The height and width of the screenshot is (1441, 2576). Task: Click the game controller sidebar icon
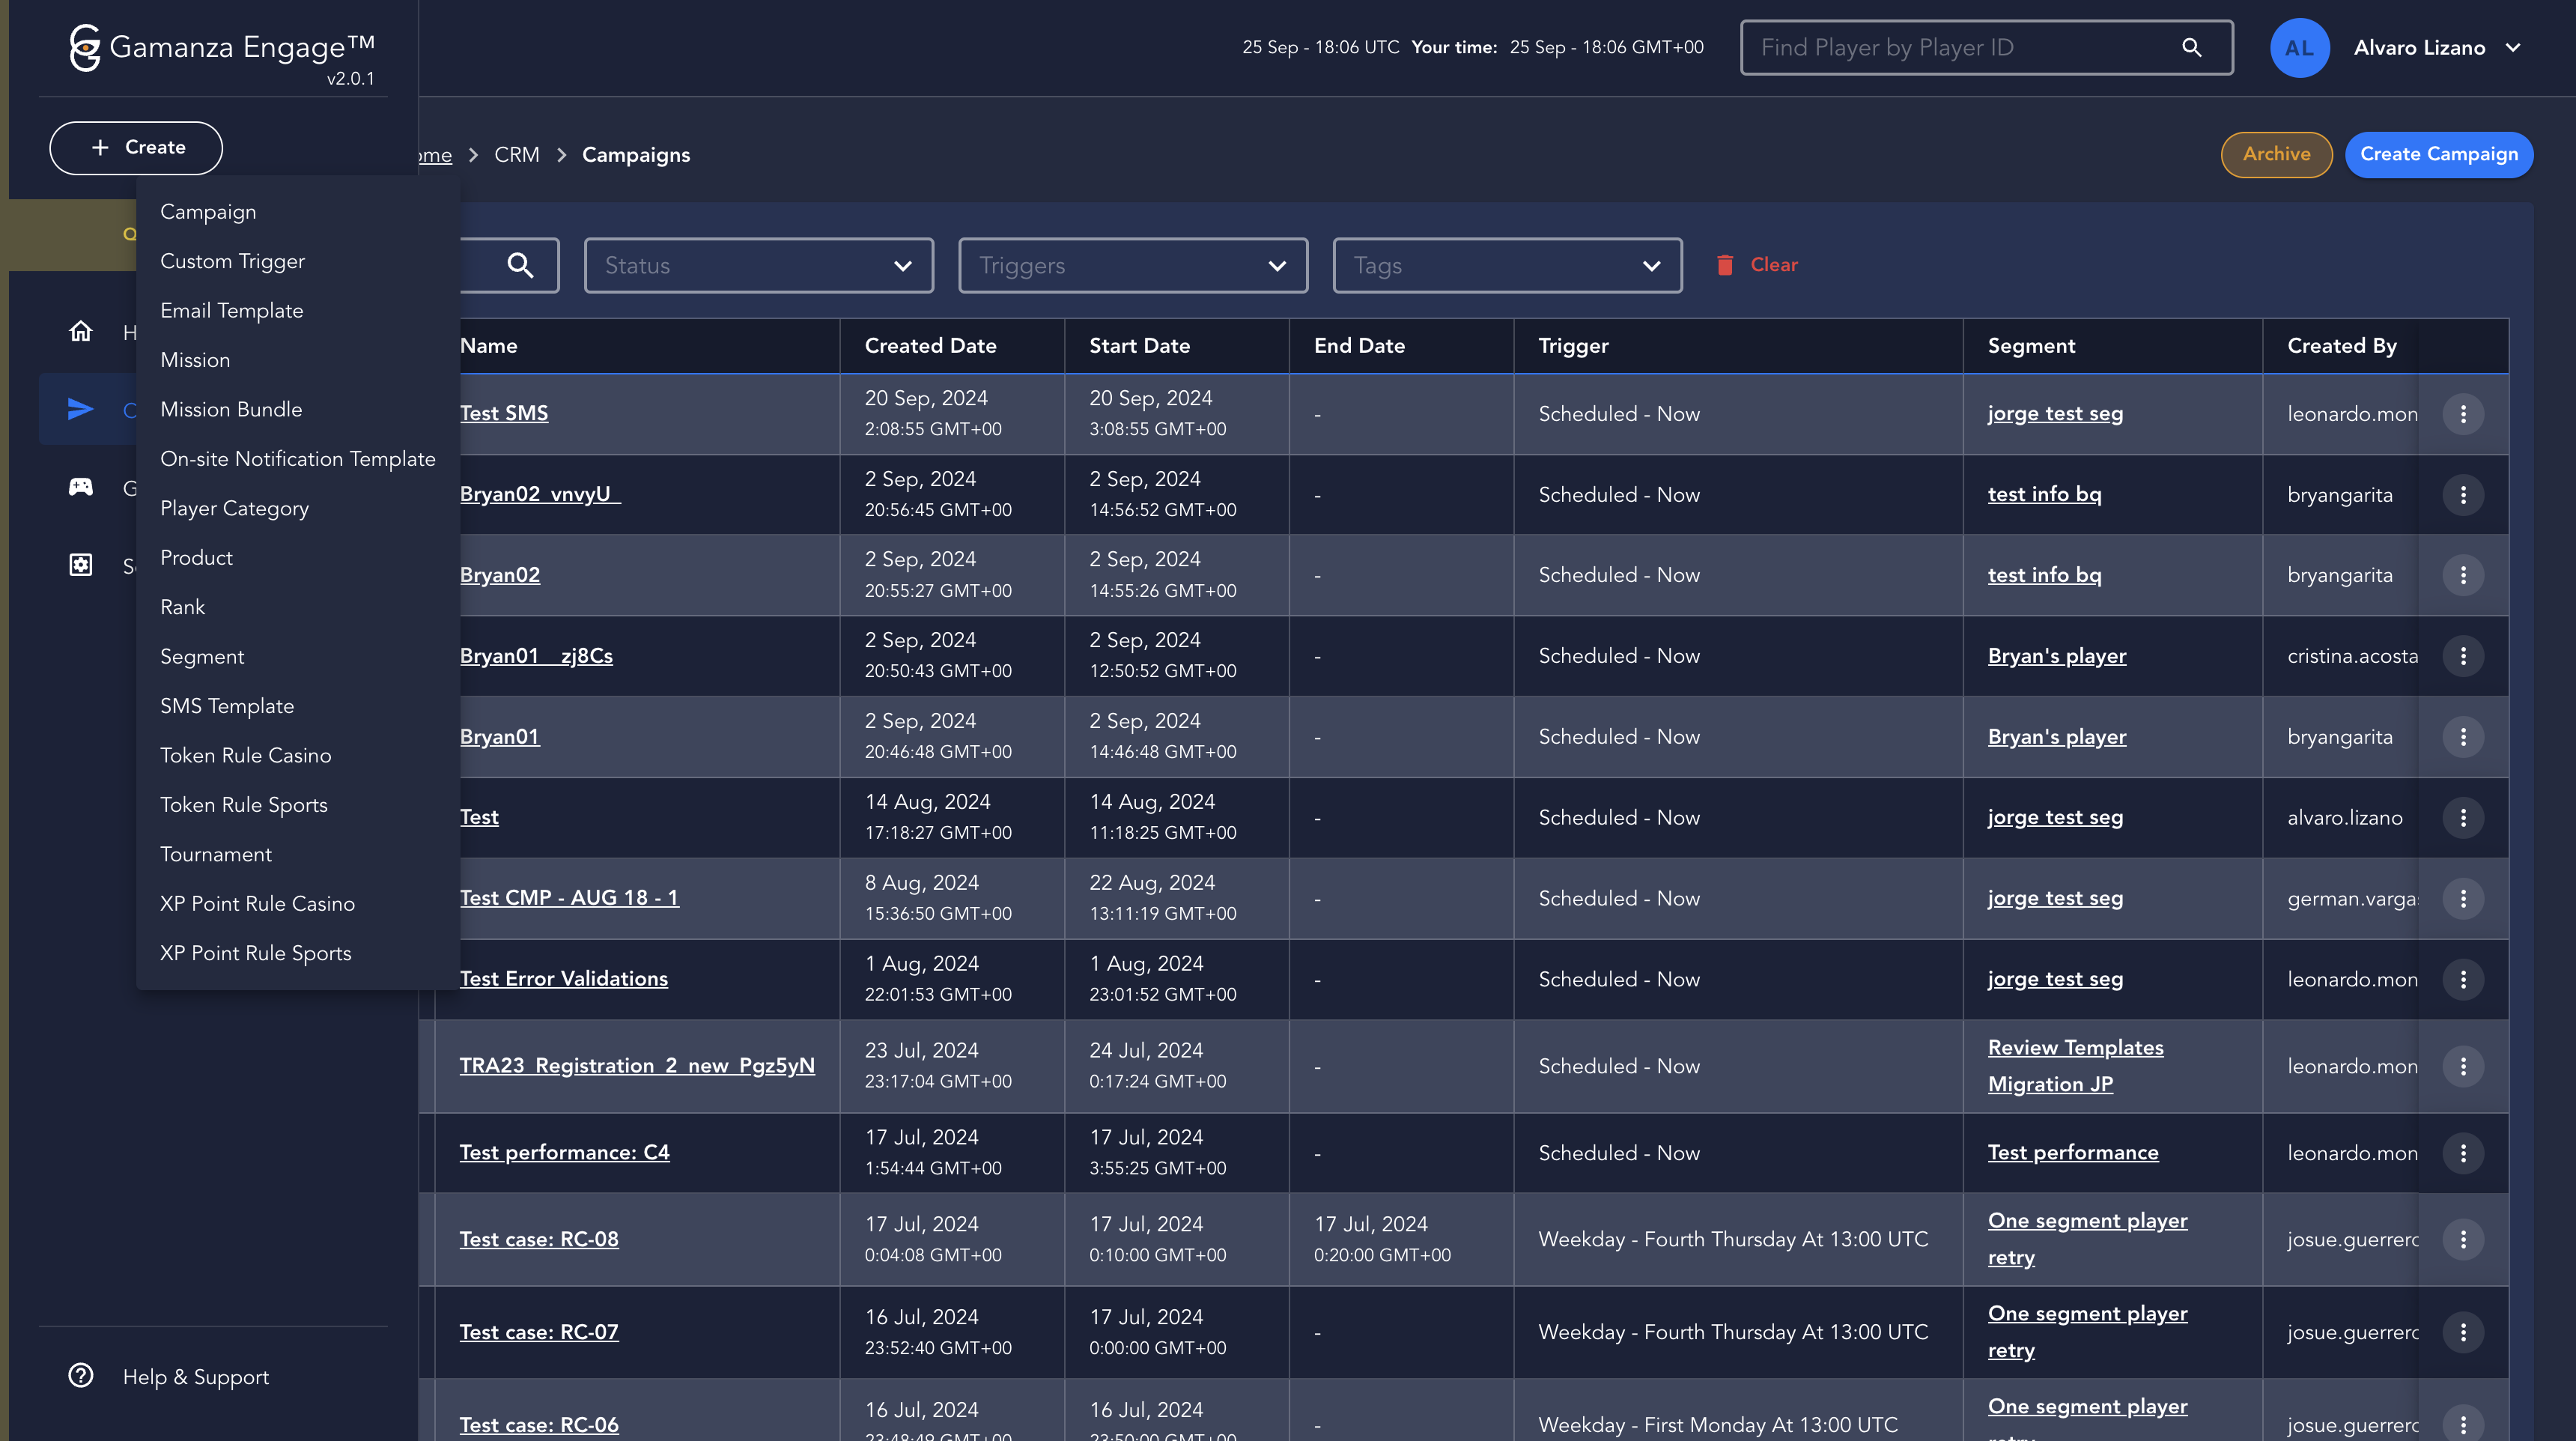(81, 487)
